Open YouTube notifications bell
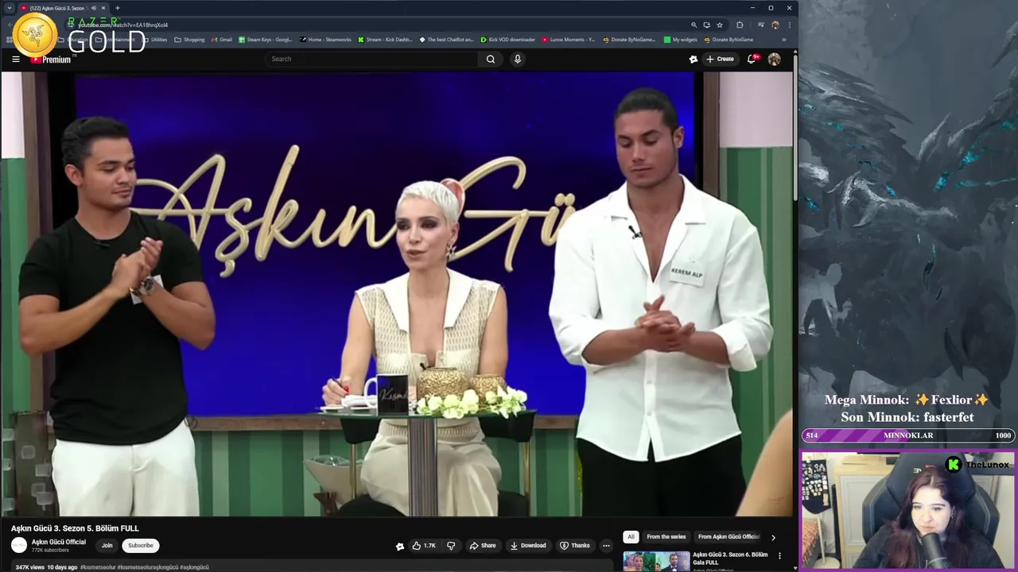Screen dimensions: 1018x572 click(752, 59)
